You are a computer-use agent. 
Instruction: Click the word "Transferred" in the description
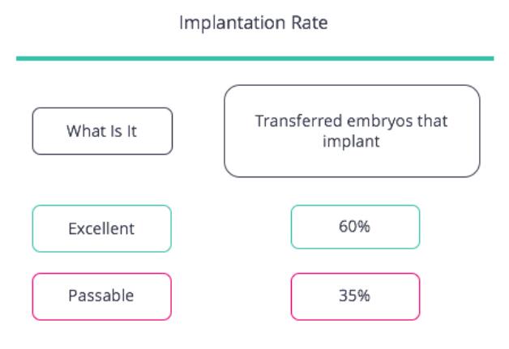point(298,121)
